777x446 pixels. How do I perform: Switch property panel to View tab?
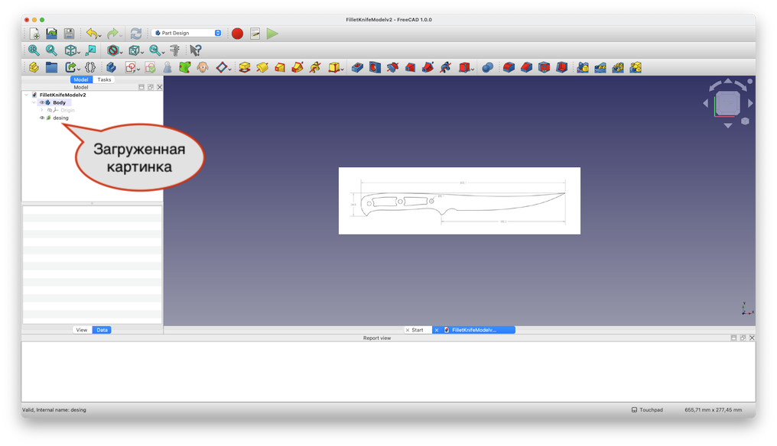(x=82, y=330)
